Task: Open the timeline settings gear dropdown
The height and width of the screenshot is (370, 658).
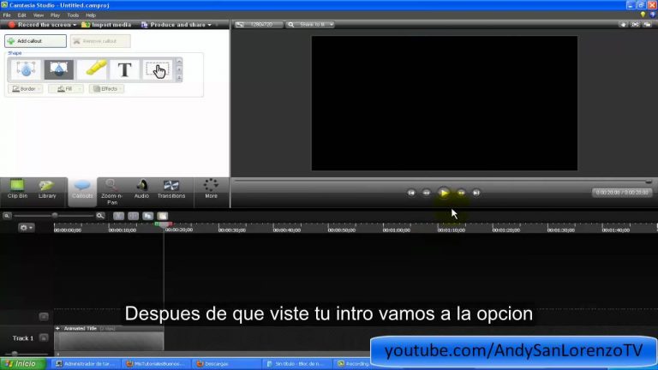Action: pyautogui.click(x=26, y=227)
